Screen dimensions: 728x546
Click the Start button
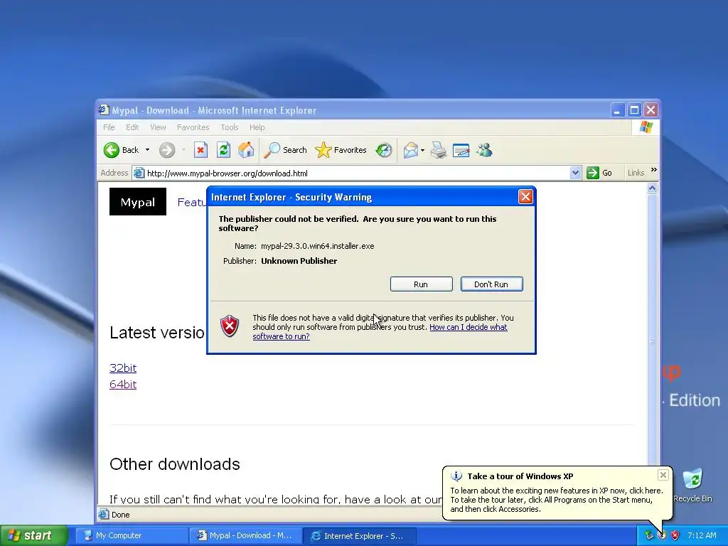coord(34,535)
